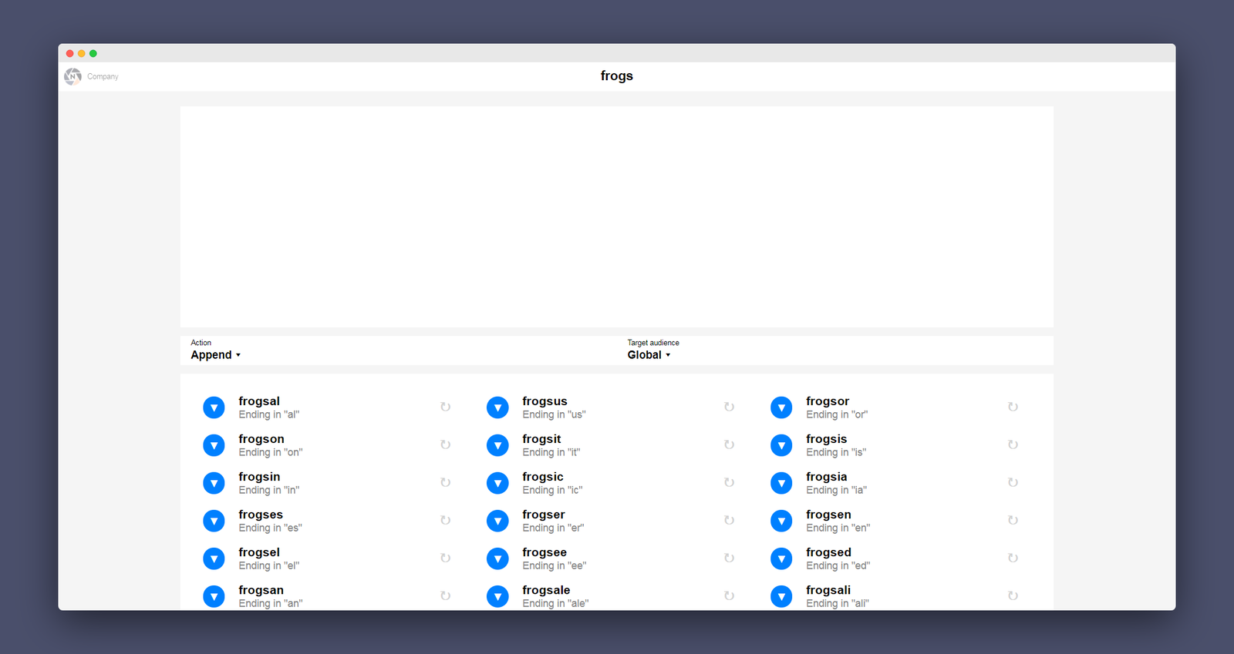1234x654 pixels.
Task: Click the Ending in "el" description
Action: [269, 565]
